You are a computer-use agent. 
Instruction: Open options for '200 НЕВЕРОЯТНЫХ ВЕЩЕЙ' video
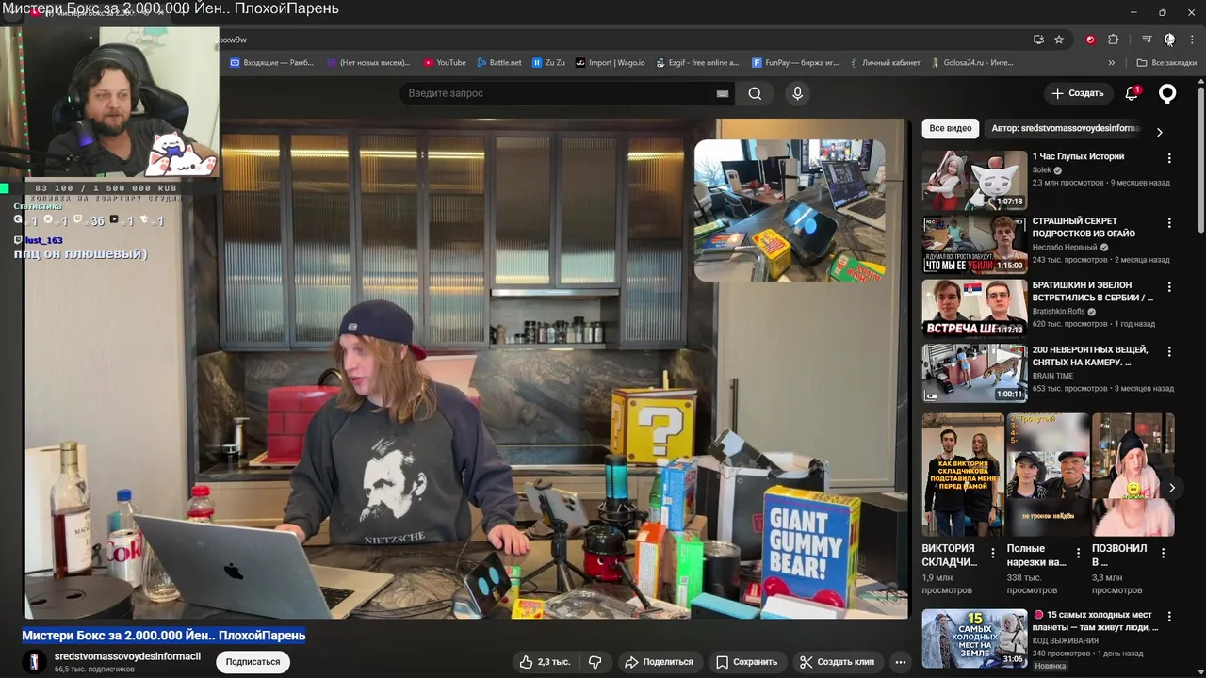point(1169,351)
